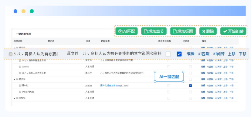Click the 增加标题 button
Viewport: 251px width, 117px height.
[183, 31]
